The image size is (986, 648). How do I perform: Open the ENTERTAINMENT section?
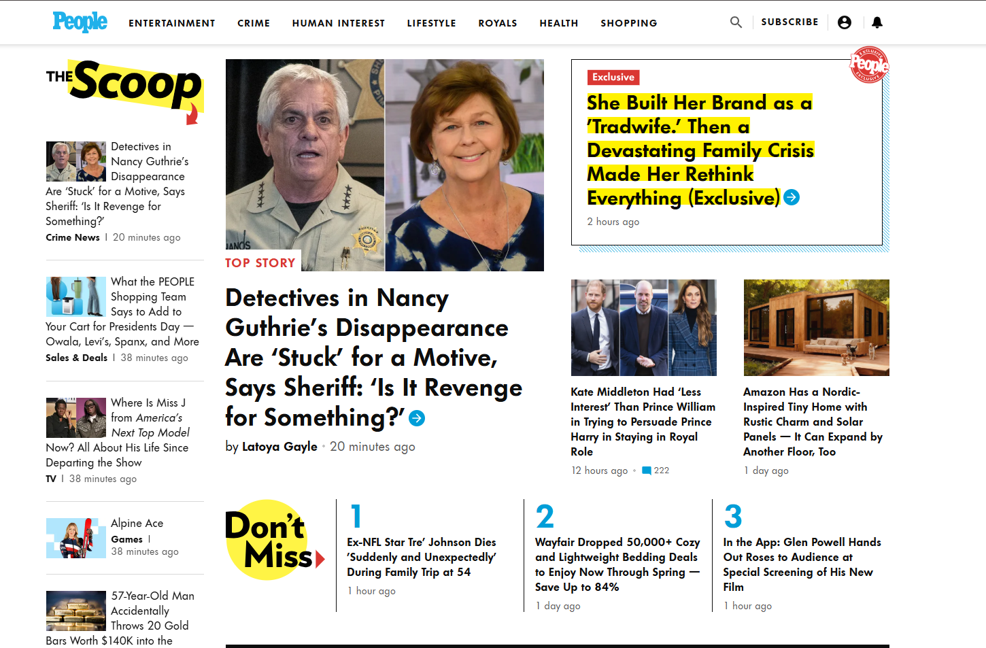171,23
